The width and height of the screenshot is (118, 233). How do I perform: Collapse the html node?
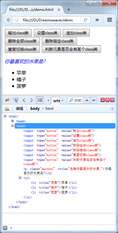[x=5, y=116]
